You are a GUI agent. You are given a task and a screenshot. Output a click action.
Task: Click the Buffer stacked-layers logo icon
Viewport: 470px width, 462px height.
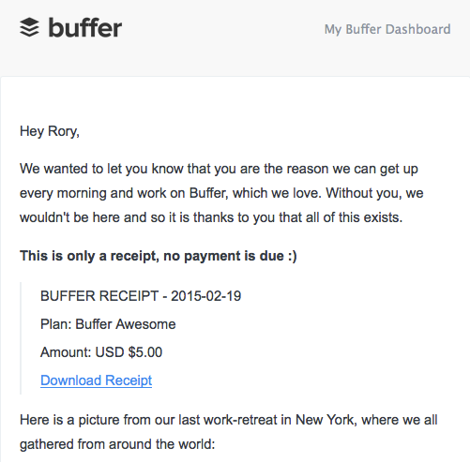29,27
